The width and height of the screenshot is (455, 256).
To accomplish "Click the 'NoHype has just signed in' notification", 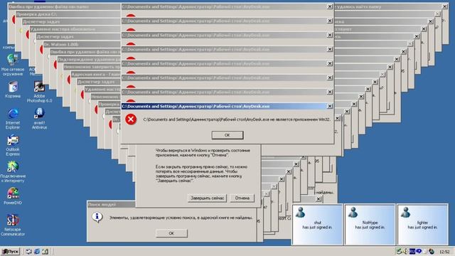I will (x=370, y=225).
